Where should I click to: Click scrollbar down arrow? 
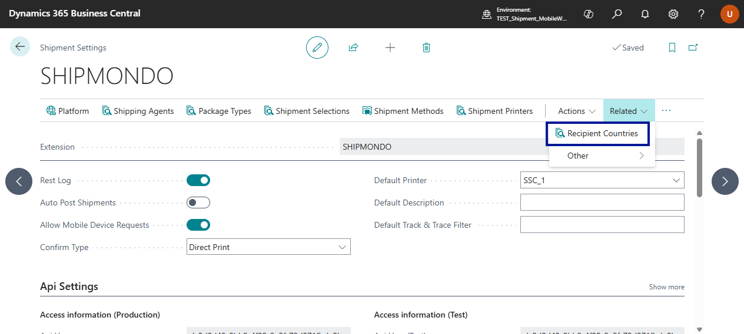pos(699,329)
